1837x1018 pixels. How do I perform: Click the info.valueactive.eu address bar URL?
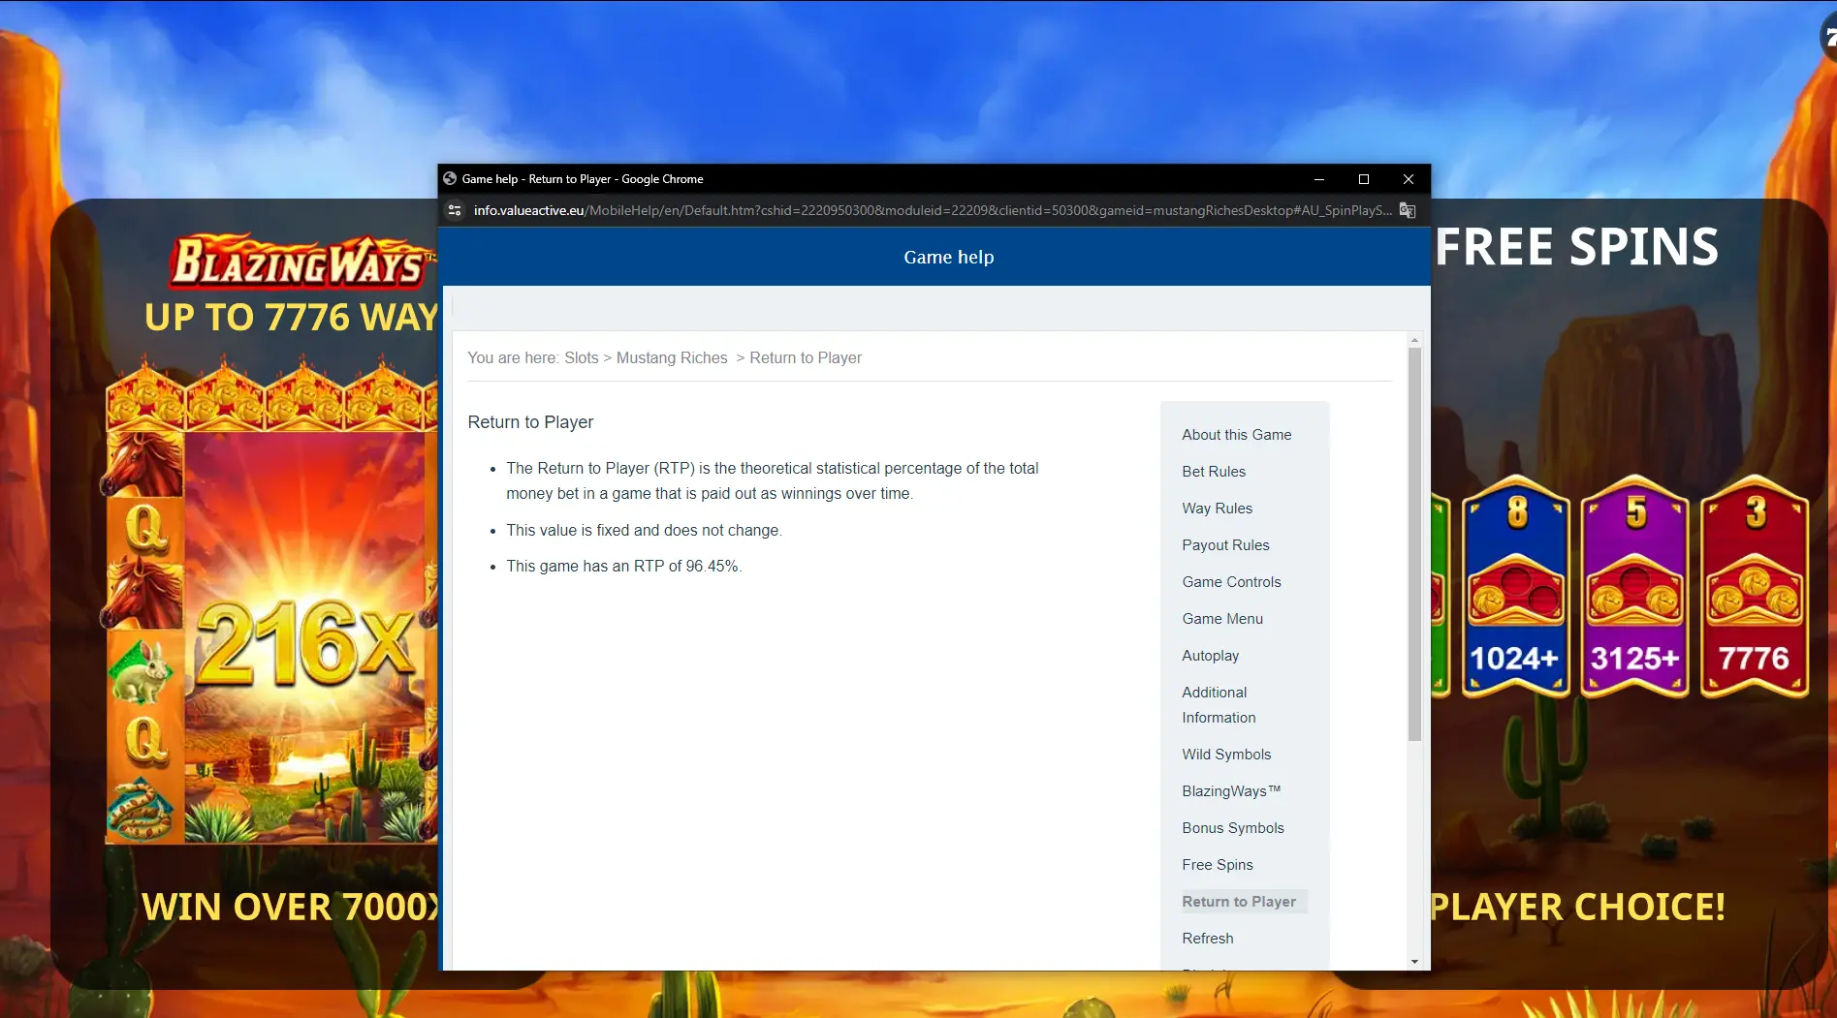click(x=933, y=210)
